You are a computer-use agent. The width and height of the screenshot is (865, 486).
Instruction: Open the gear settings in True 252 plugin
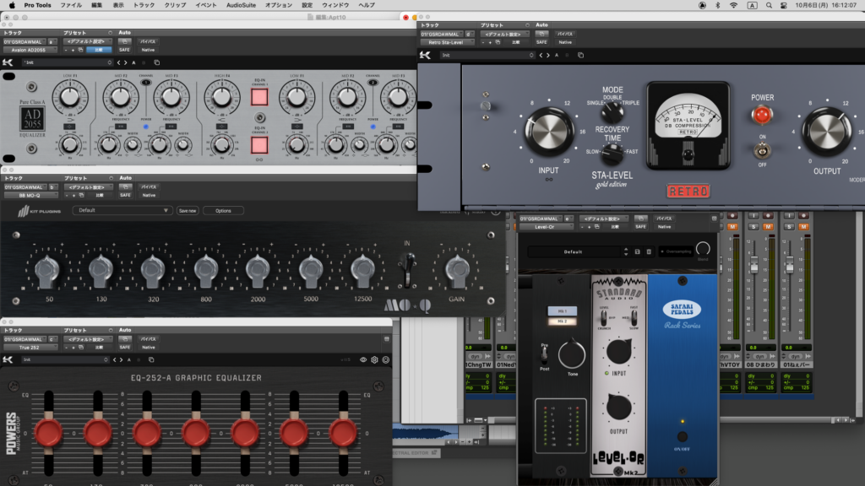coord(374,359)
